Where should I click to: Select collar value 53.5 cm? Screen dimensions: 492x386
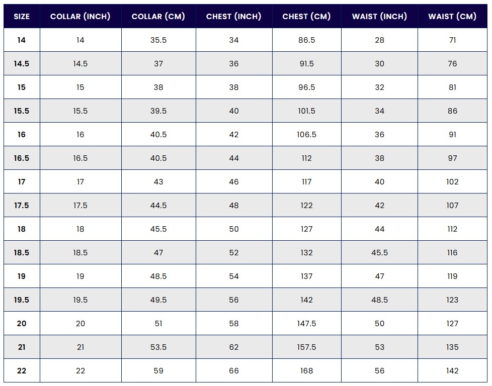click(x=158, y=347)
